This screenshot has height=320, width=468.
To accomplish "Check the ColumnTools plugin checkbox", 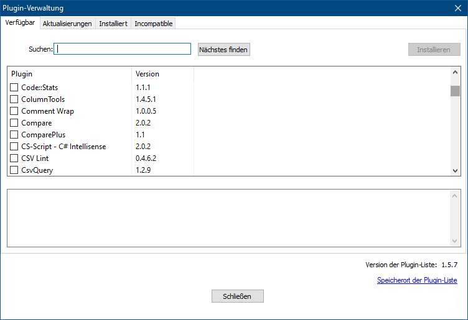I will pos(14,99).
